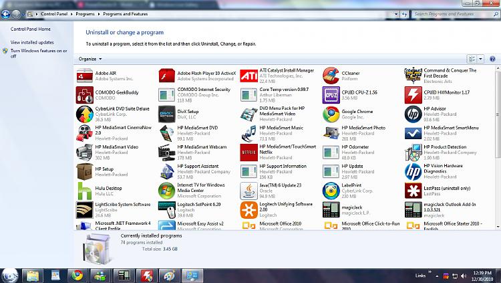This screenshot has height=283, width=501.
Task: Open the help question mark button
Action: tap(492, 59)
